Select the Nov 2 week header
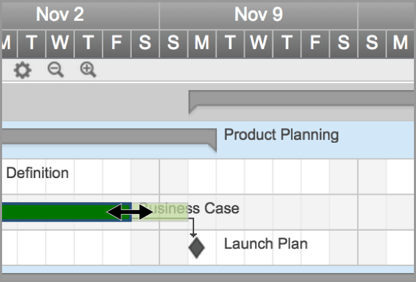Viewport: 416px width, 282px height. click(60, 14)
